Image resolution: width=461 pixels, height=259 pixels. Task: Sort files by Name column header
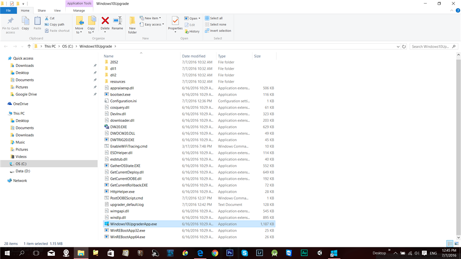pyautogui.click(x=141, y=56)
